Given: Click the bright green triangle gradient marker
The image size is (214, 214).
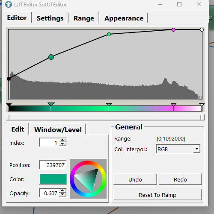Looking at the screenshot, I should point(109,105).
